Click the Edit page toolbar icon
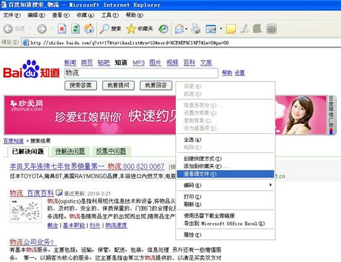 click(x=211, y=29)
